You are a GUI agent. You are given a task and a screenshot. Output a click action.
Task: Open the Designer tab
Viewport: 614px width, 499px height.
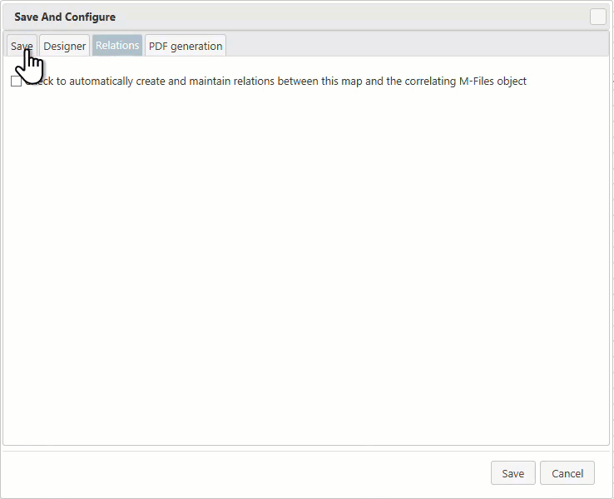pyautogui.click(x=65, y=46)
